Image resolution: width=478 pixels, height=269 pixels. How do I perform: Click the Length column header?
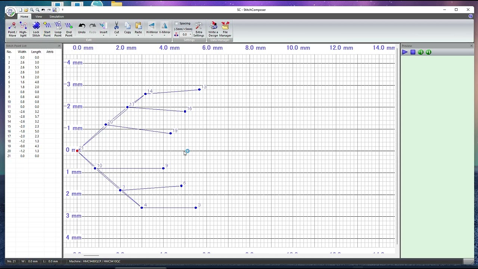click(36, 52)
